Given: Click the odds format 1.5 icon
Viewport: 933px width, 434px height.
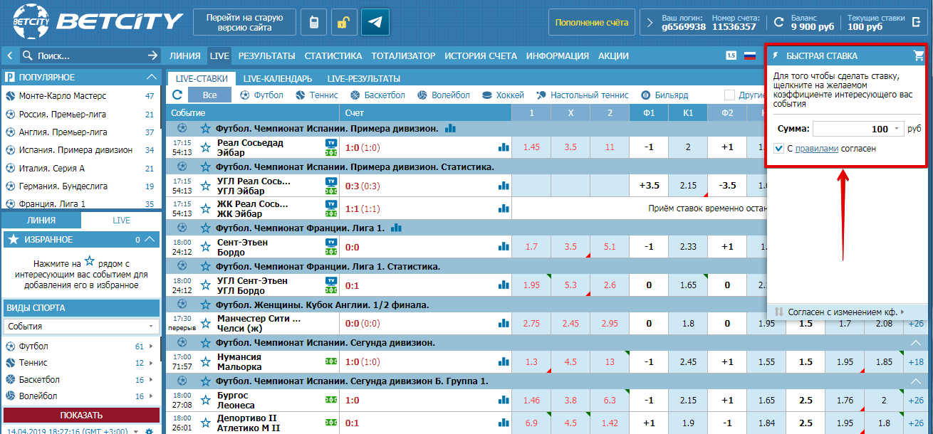Looking at the screenshot, I should 731,55.
